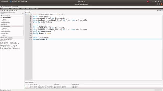This screenshot has height=91, width=163.
Task: Execute the whole script with lightning icon
Action: (29, 14)
